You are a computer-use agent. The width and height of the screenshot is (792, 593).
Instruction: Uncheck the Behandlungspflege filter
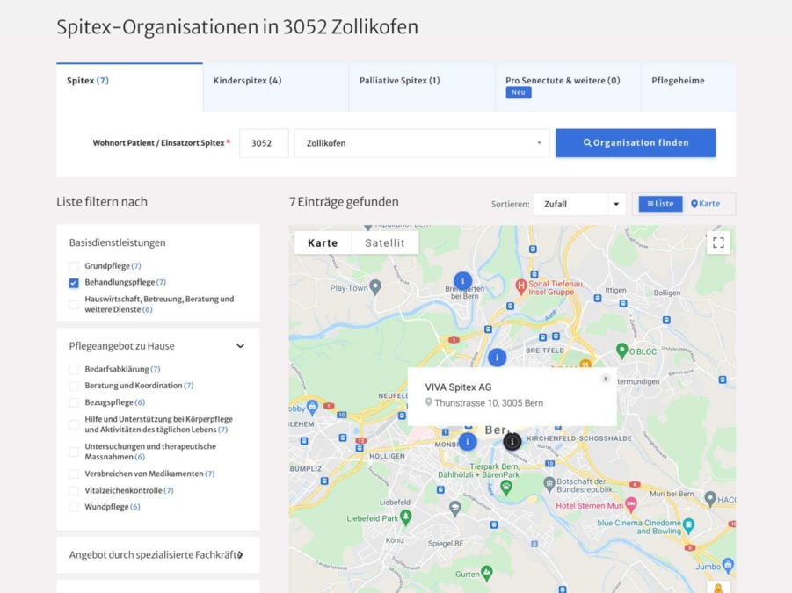point(74,283)
